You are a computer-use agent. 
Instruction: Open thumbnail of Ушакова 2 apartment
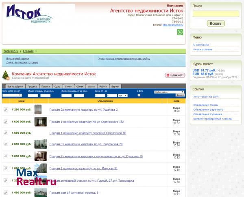[38, 109]
